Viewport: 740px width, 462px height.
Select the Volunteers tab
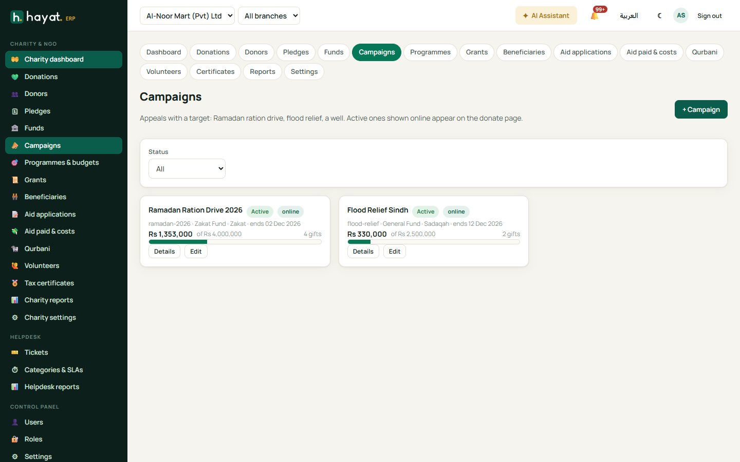[x=163, y=72]
